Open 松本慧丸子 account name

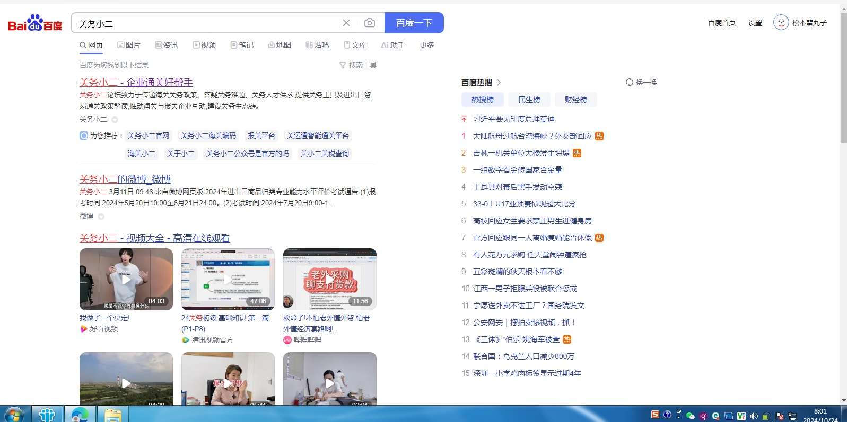pos(809,23)
